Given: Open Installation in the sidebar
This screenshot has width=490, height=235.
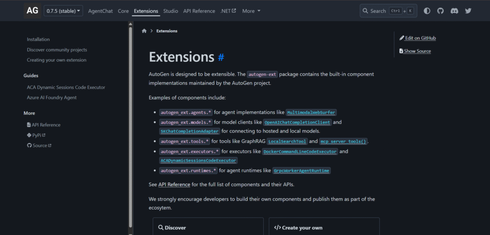Looking at the screenshot, I should coord(38,39).
